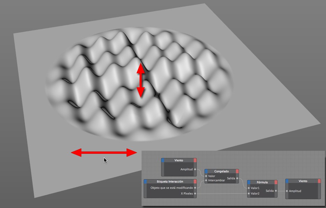
Task: Click the blue corner of the Viento node fed by Fórmula
Action: (x=287, y=181)
